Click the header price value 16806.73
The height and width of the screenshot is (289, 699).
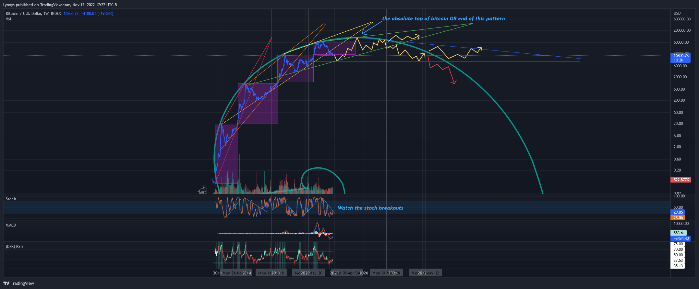point(71,14)
